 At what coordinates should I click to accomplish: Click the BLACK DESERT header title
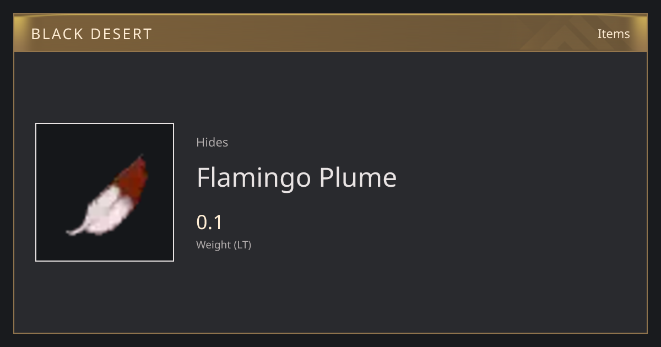[91, 34]
